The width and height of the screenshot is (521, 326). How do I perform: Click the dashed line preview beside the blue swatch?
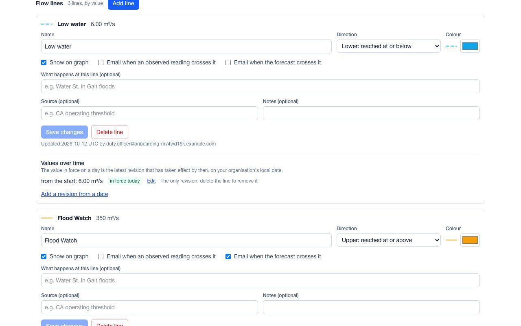point(451,46)
